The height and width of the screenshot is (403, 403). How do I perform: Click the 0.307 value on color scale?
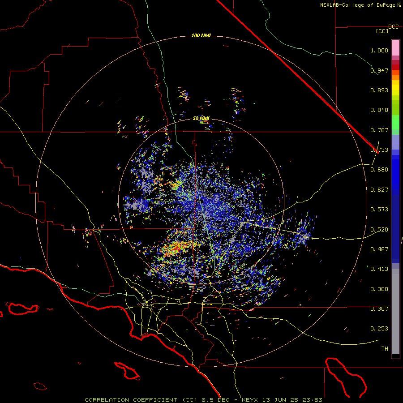379,309
